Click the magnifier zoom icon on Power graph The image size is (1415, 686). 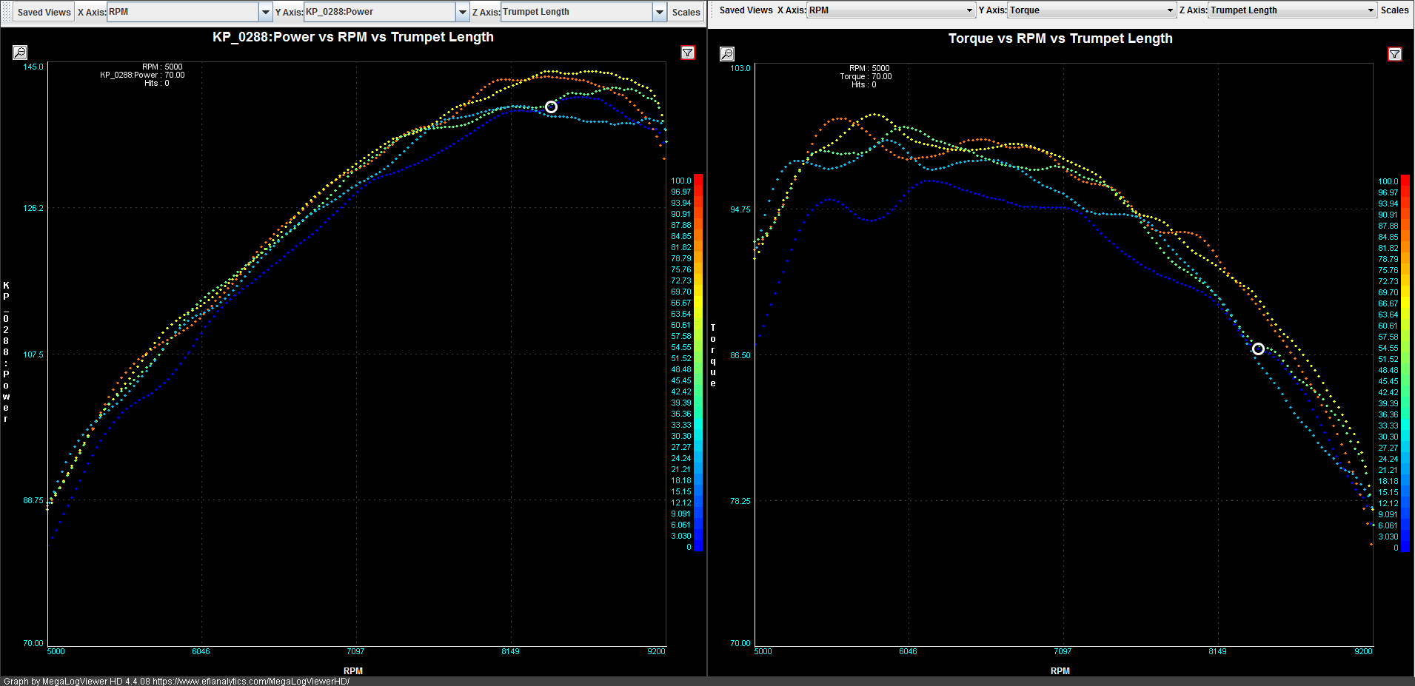pyautogui.click(x=20, y=53)
